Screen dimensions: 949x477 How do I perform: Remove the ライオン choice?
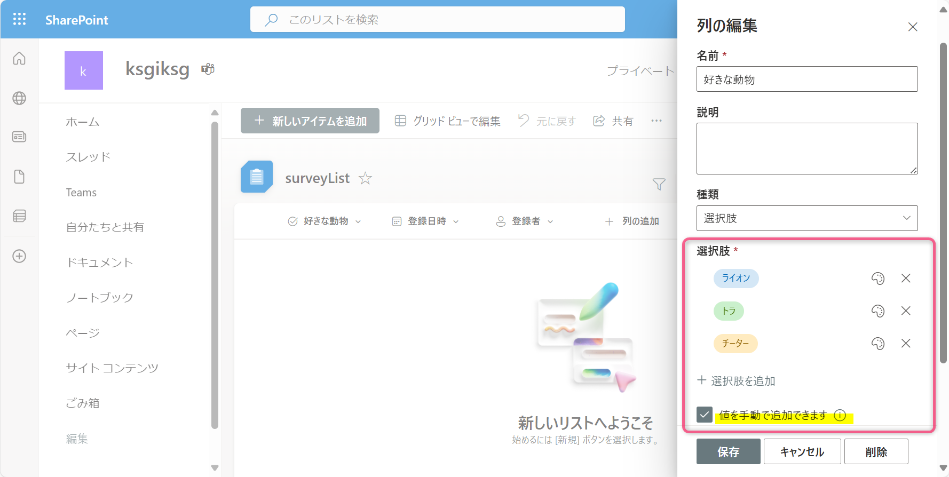906,279
